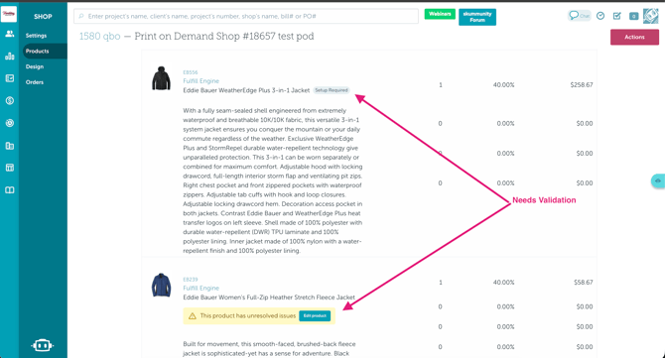Open the Settings shop menu item
This screenshot has height=358, width=665.
coord(36,36)
